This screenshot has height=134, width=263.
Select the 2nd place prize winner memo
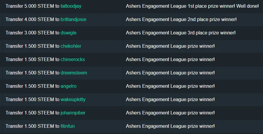pyautogui.click(x=181, y=20)
